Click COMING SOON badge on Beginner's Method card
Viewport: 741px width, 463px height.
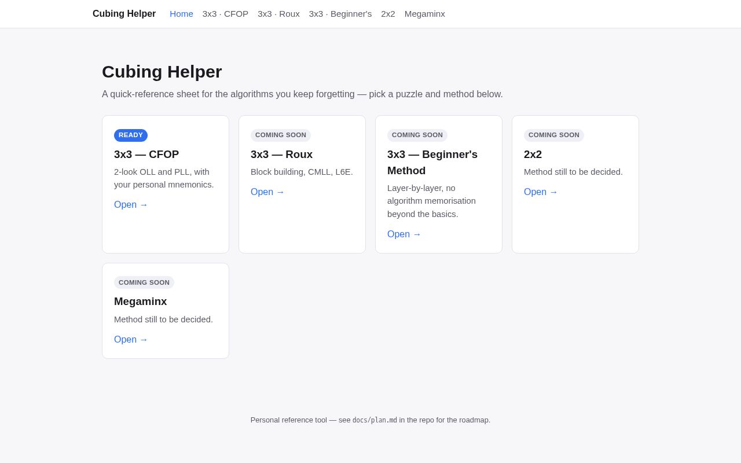(417, 135)
